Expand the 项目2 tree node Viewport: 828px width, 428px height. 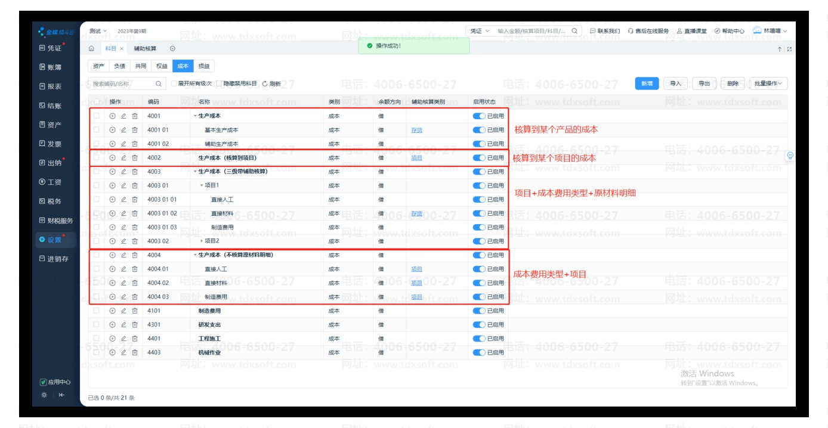click(x=202, y=241)
